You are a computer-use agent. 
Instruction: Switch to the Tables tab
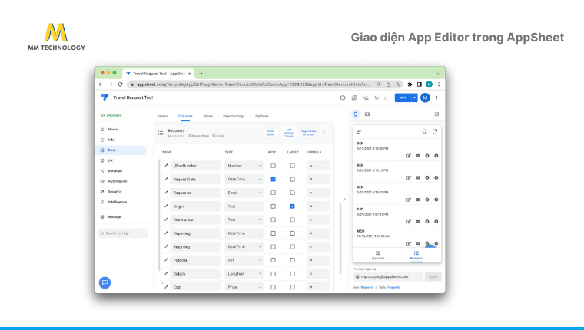point(162,116)
